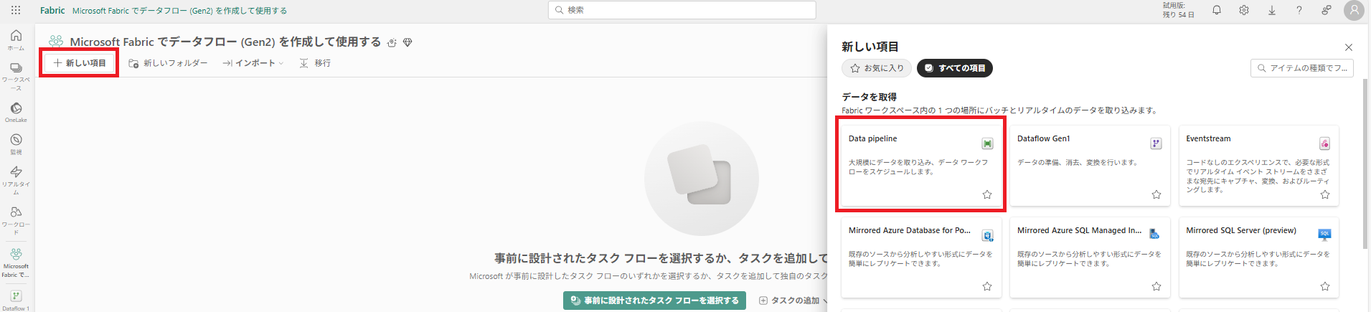
Task: Click the データを取得 section heading
Action: tap(869, 97)
